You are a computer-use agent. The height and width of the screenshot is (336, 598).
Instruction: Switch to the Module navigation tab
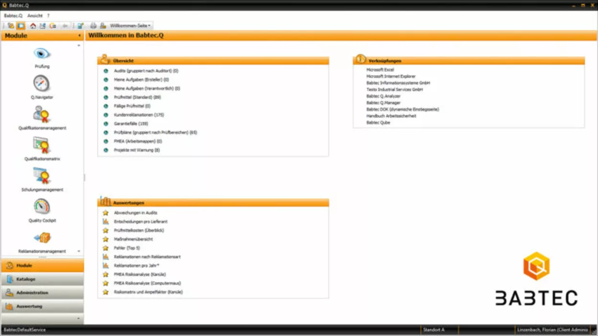click(42, 266)
